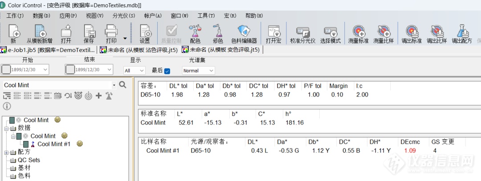Open the 色料编辑器 colorant editor
Viewport: 481px width, 181px height.
[x=244, y=34]
